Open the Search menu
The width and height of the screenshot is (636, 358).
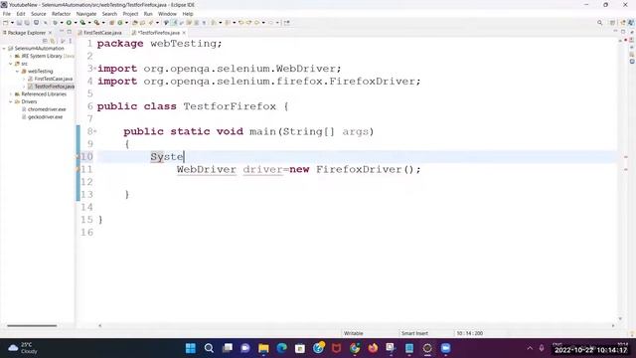pos(109,14)
